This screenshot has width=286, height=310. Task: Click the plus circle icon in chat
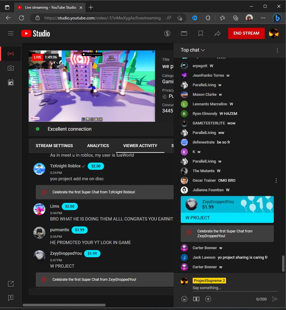tap(208, 299)
